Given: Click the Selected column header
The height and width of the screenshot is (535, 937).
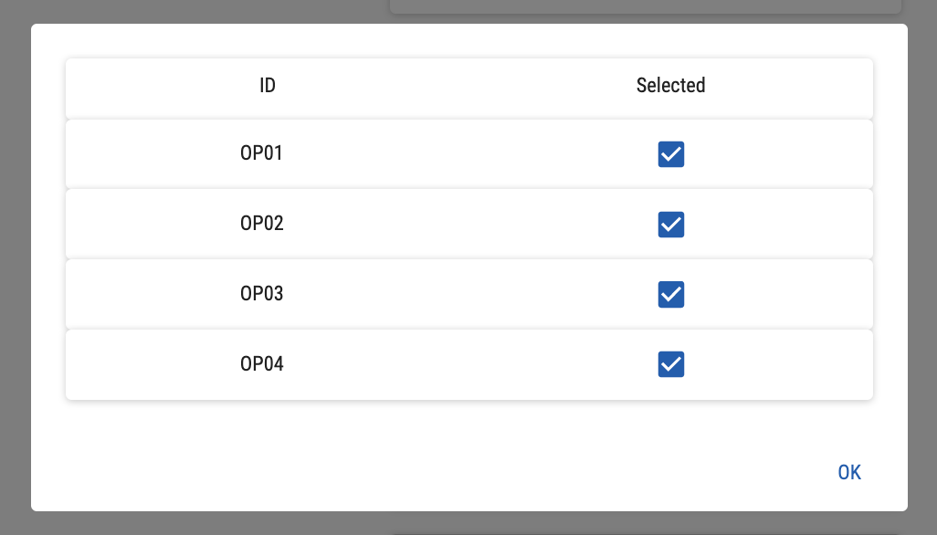Looking at the screenshot, I should click(670, 86).
